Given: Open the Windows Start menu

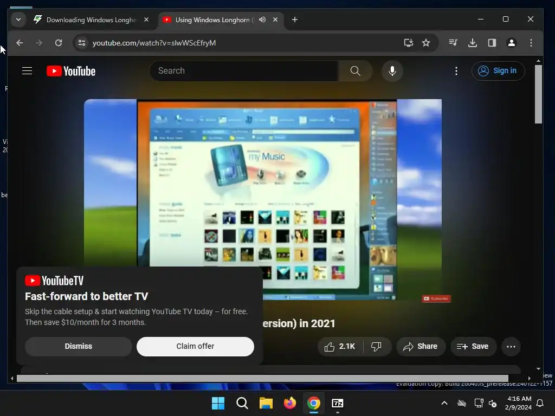Looking at the screenshot, I should point(218,403).
